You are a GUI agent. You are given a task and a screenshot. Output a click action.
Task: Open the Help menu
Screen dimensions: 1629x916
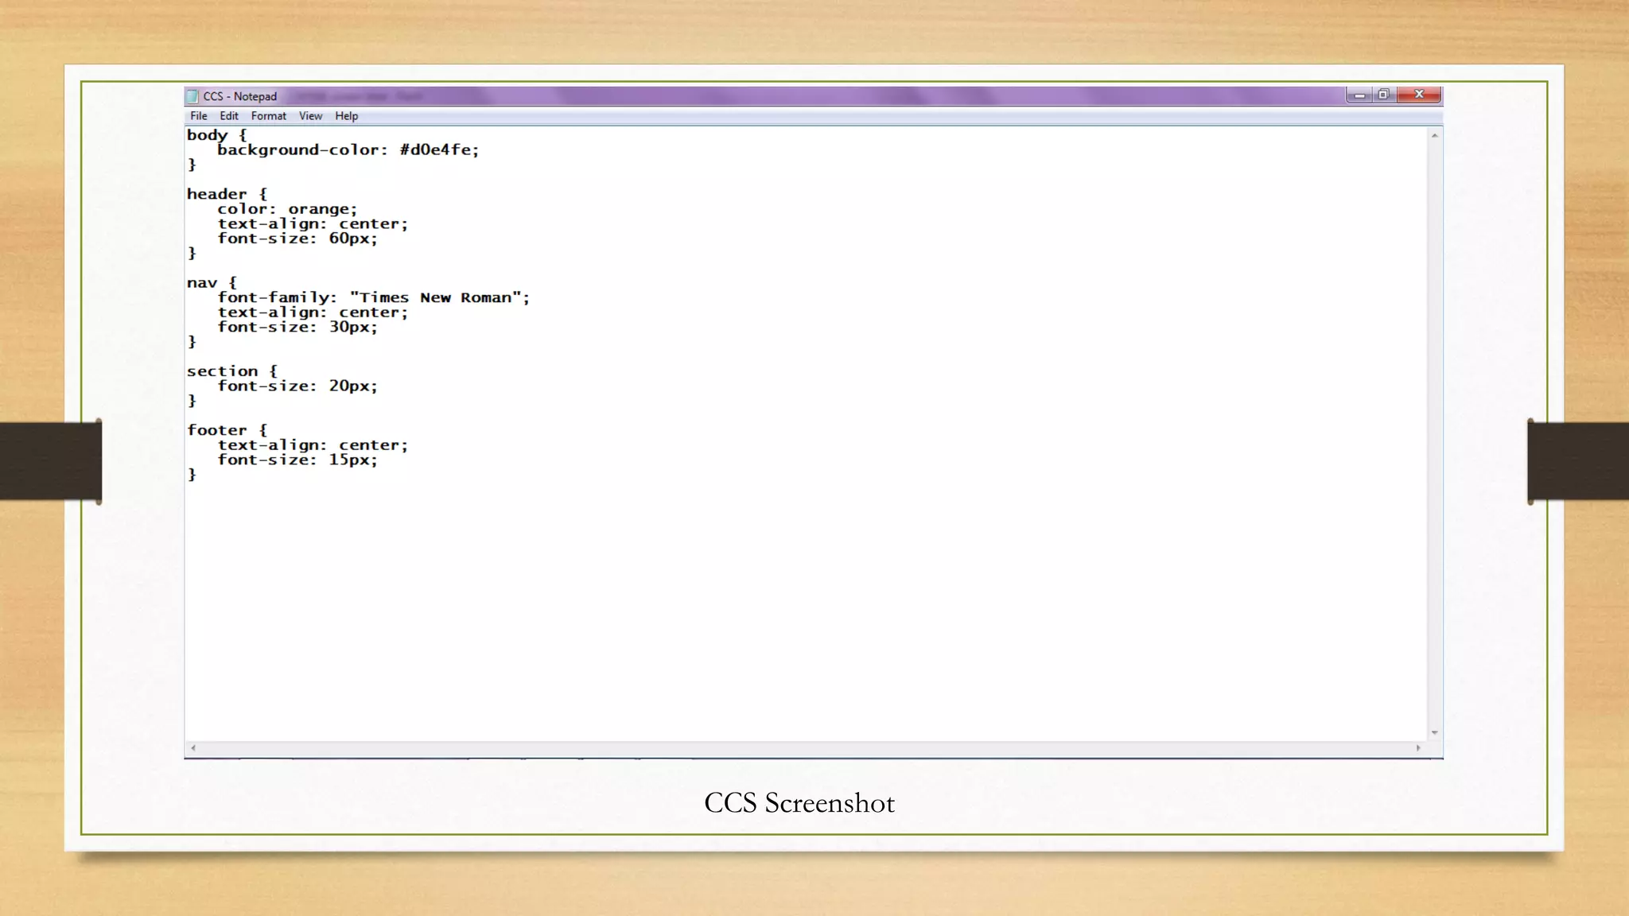coord(346,116)
